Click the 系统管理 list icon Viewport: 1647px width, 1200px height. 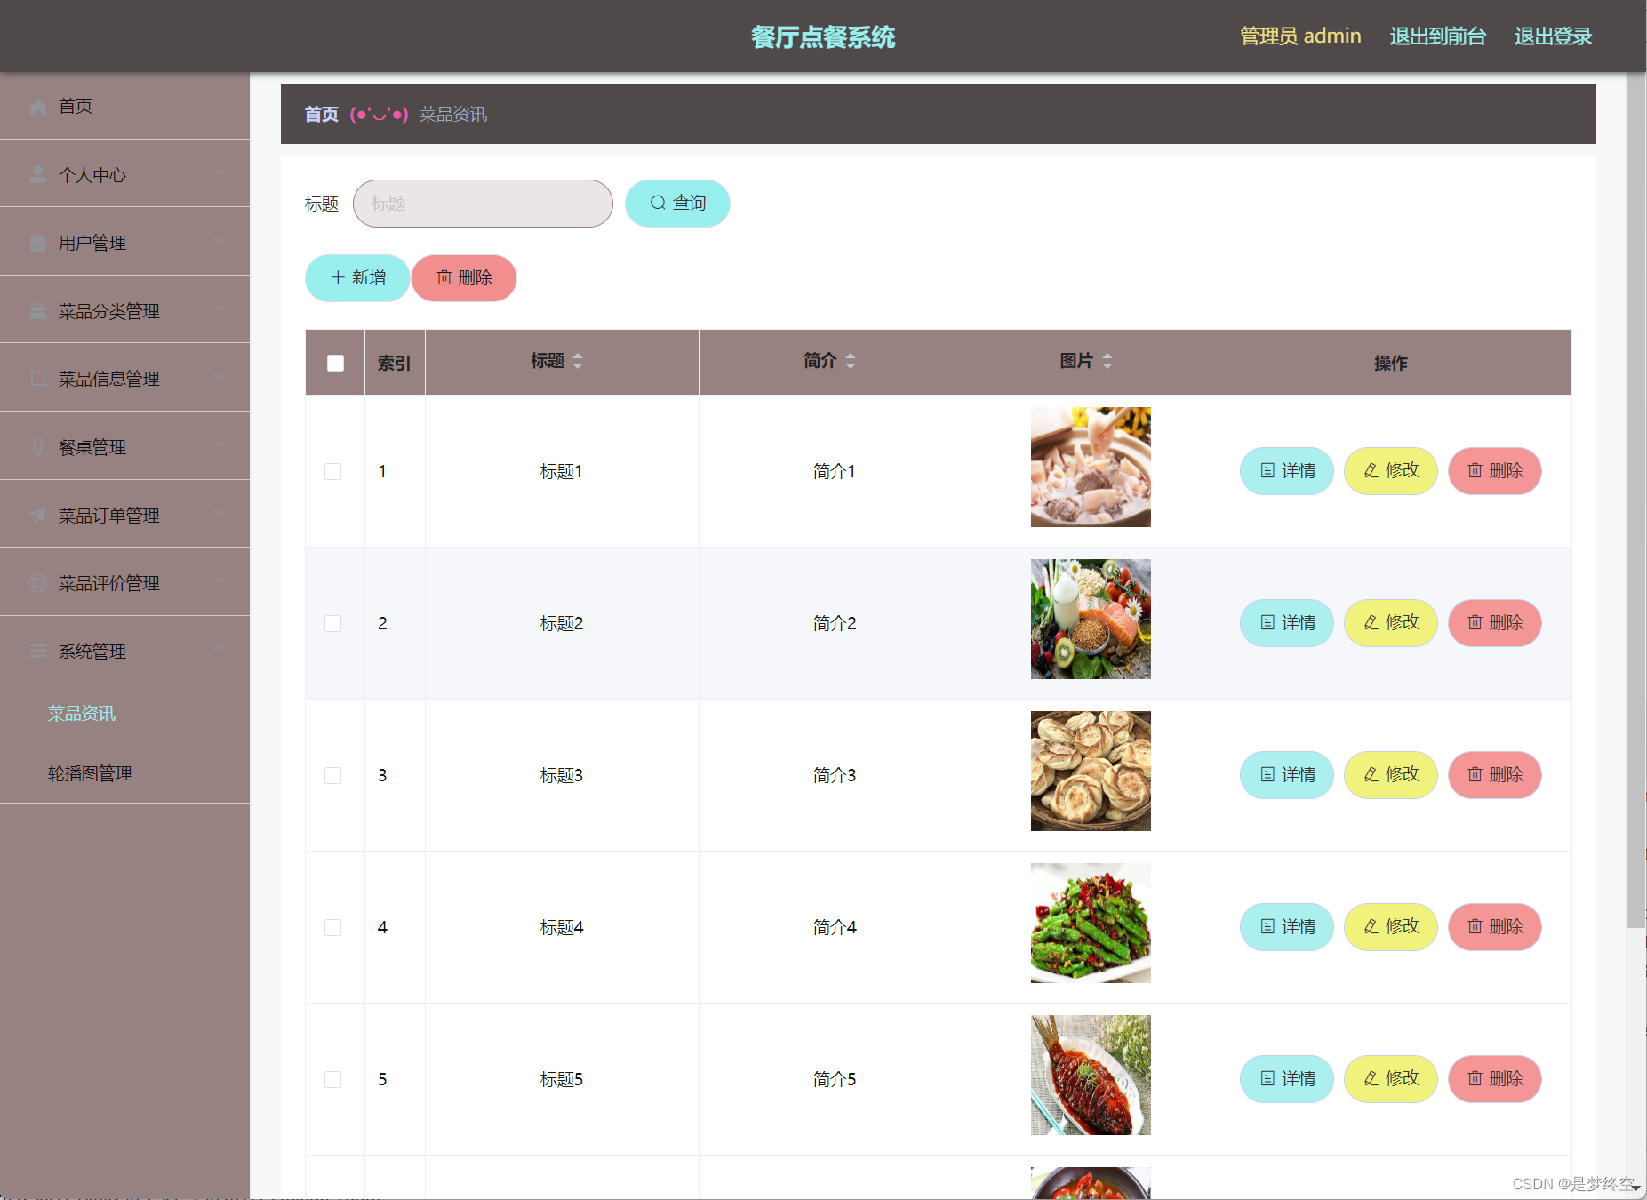pos(37,651)
